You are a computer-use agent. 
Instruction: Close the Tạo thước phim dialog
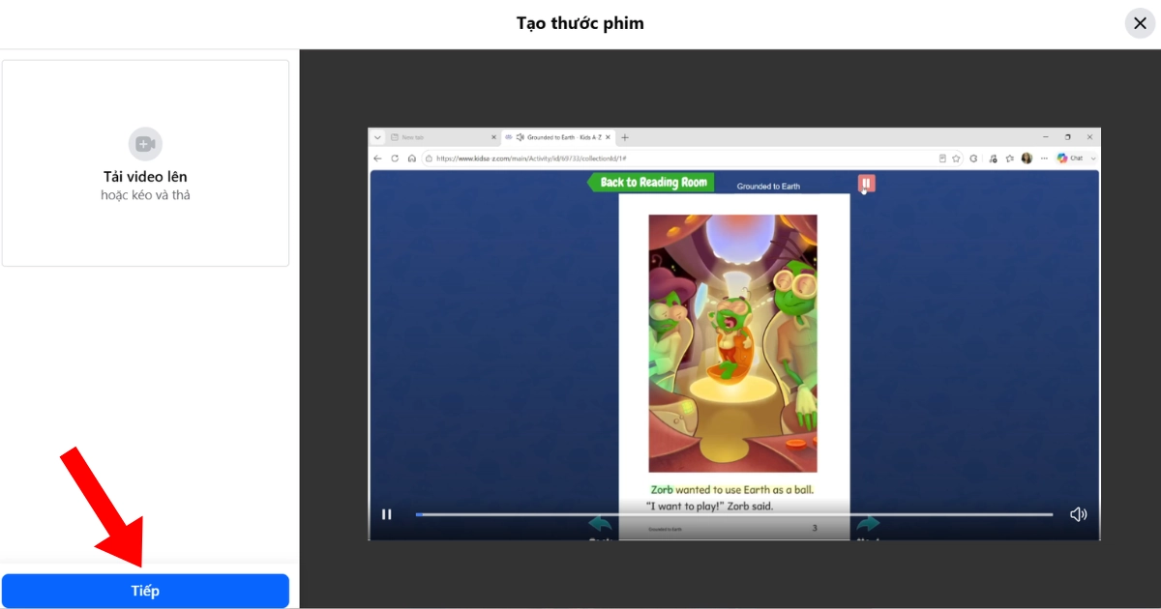1140,23
